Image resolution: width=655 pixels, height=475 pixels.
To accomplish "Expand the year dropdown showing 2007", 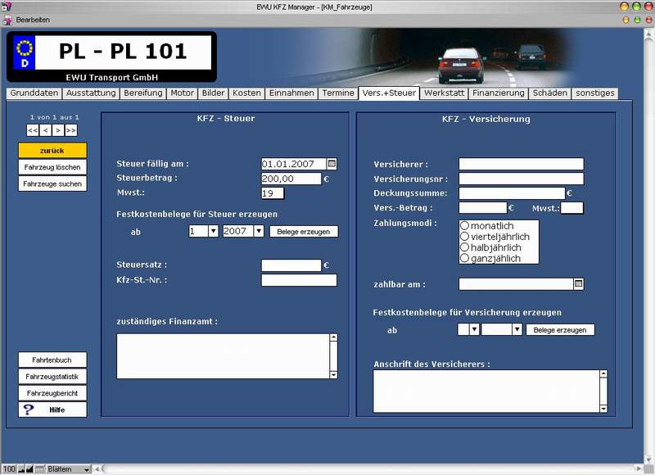I will [259, 231].
